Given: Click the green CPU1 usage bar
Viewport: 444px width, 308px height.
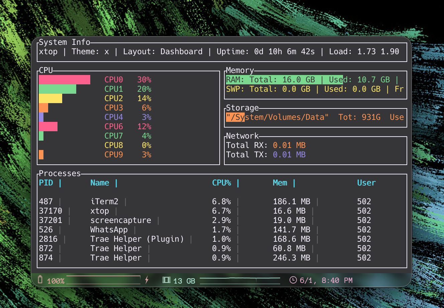Looking at the screenshot, I should (58, 89).
